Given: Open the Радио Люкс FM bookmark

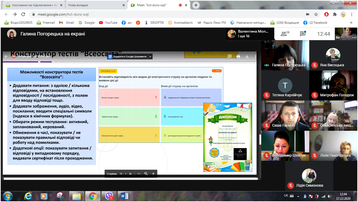Looking at the screenshot, I should pos(212,23).
